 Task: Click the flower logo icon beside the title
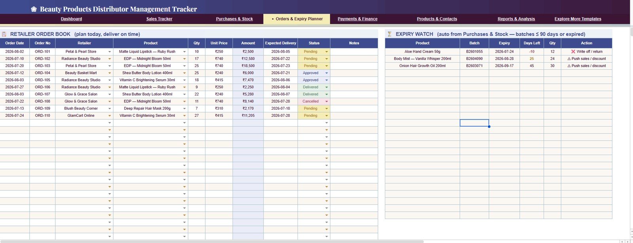34,9
